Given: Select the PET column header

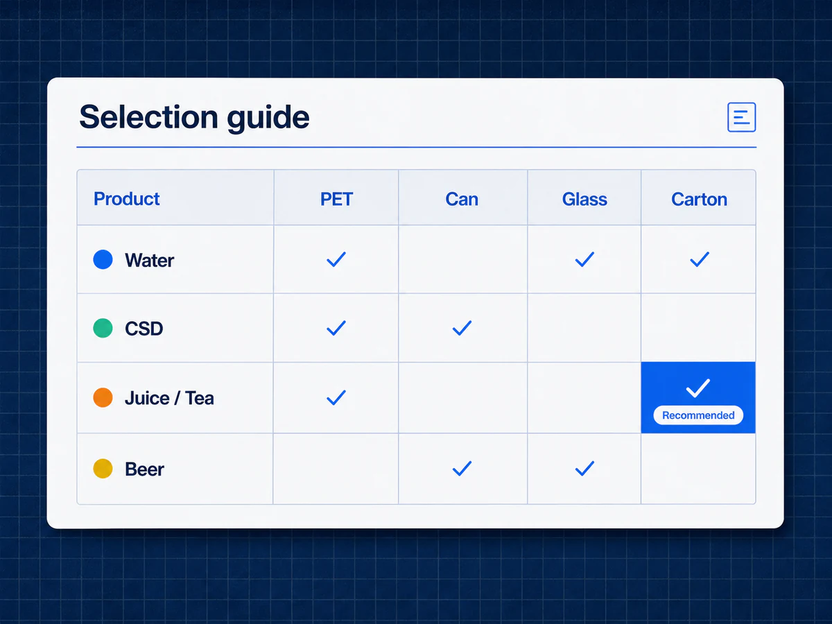Looking at the screenshot, I should 336,199.
